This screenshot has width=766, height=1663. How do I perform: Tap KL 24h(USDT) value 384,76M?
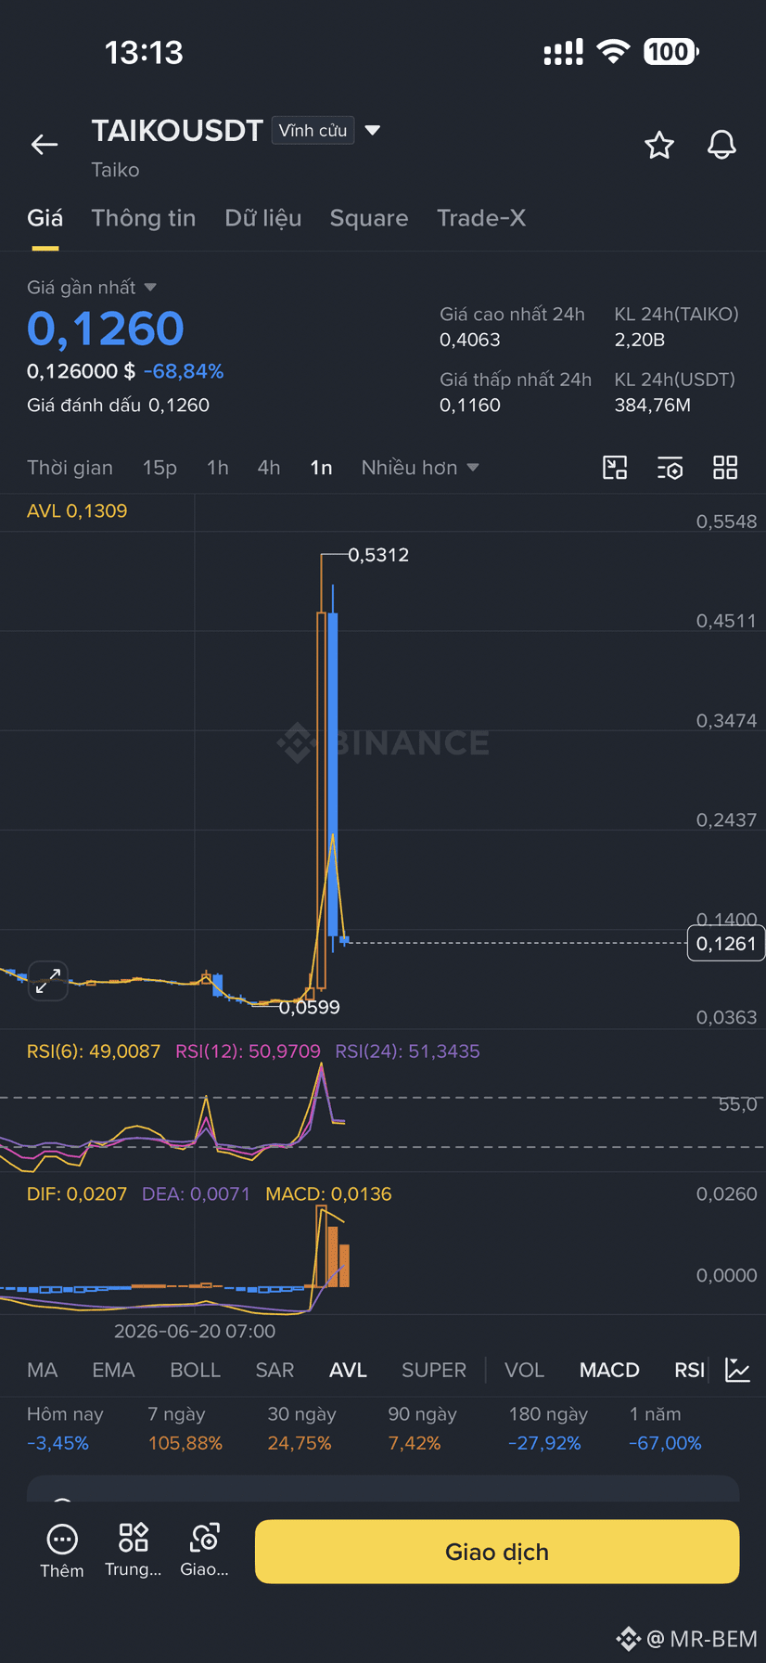[653, 405]
